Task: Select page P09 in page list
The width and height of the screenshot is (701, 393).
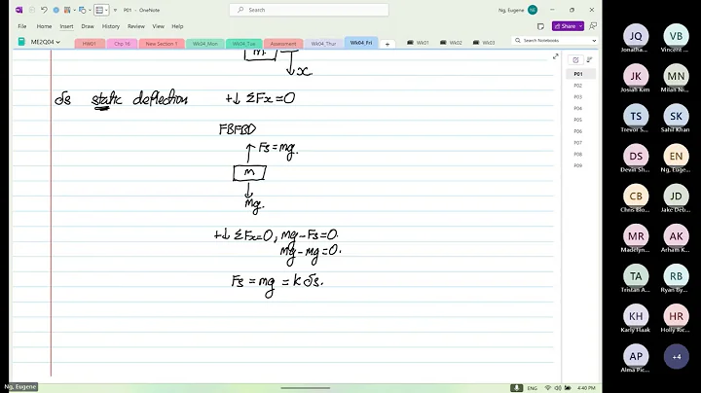Action: tap(580, 165)
